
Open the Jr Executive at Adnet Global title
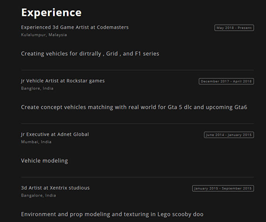point(55,134)
